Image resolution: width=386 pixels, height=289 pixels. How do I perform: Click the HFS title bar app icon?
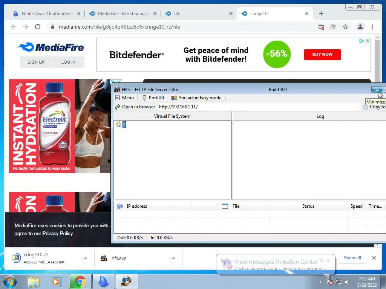[117, 90]
